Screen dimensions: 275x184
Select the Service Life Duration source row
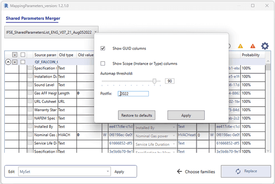point(46,143)
